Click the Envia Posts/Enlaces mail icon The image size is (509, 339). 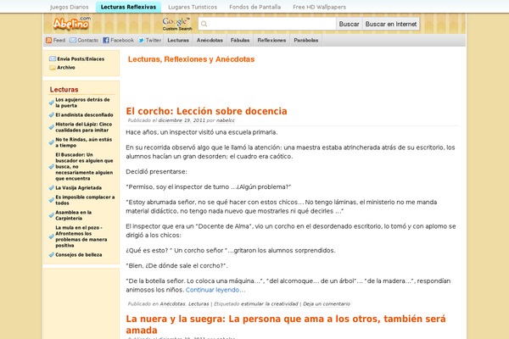(x=53, y=58)
